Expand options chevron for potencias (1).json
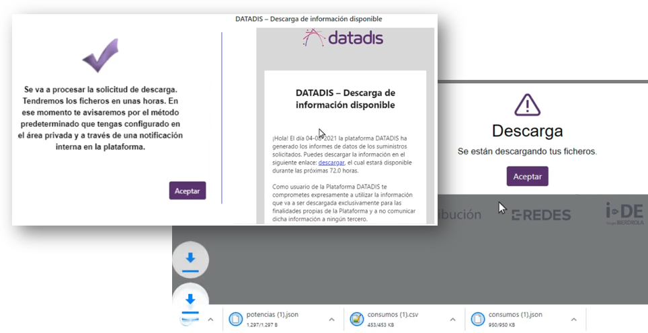 tap(331, 320)
